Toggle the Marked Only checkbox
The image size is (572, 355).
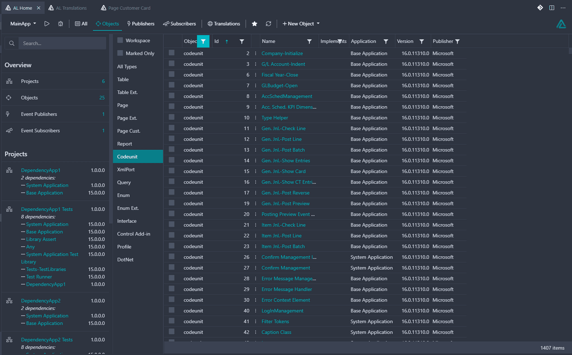coord(120,53)
